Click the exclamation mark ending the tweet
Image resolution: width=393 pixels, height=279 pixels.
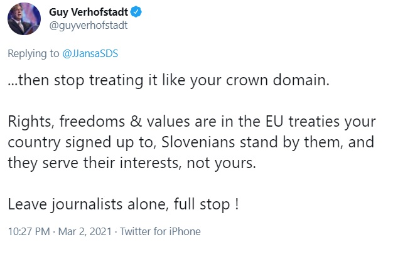click(236, 204)
